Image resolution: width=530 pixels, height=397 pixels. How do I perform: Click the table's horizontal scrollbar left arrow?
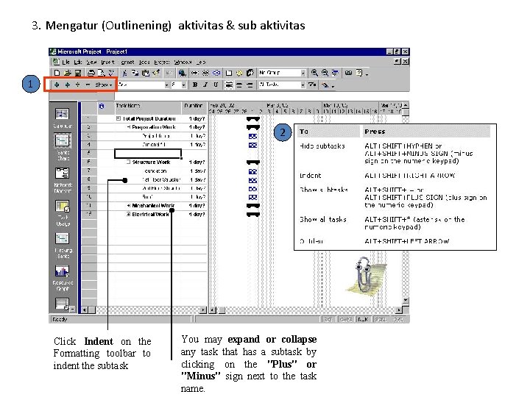coord(85,310)
